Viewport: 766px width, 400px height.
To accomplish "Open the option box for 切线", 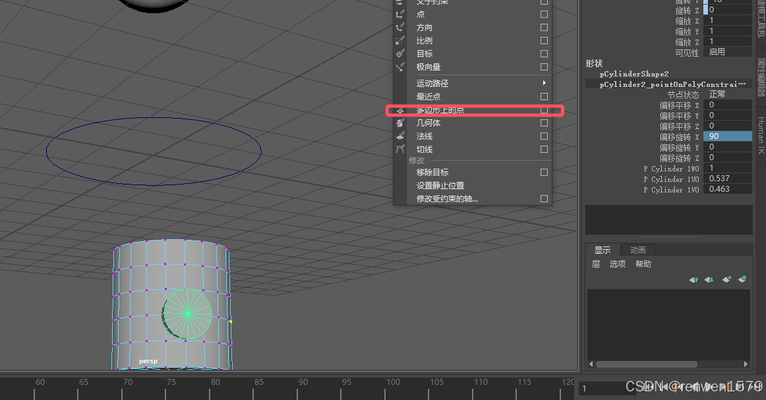I will click(x=544, y=150).
